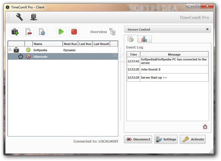Switch to the Event Log clock tab
This screenshot has width=221, height=161.
(x=131, y=39)
